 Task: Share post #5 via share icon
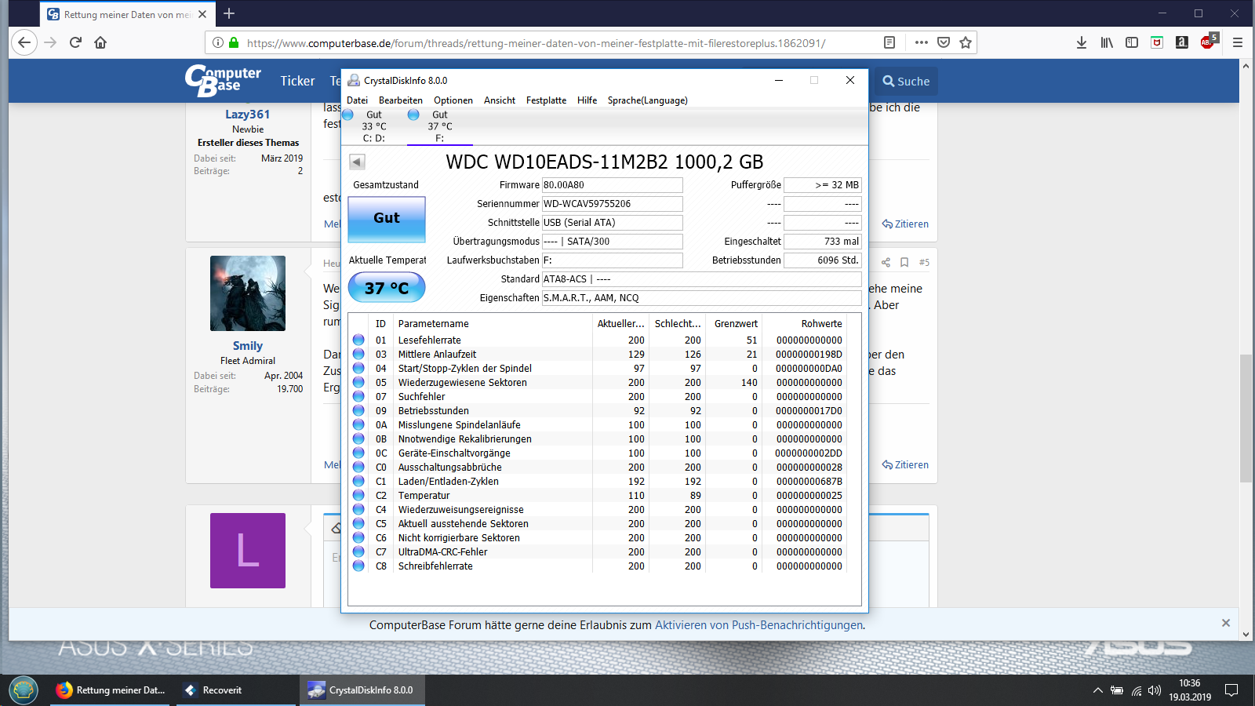[x=886, y=262]
